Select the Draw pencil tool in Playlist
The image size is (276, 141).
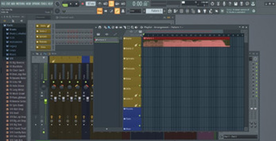pyautogui.click(x=105, y=27)
